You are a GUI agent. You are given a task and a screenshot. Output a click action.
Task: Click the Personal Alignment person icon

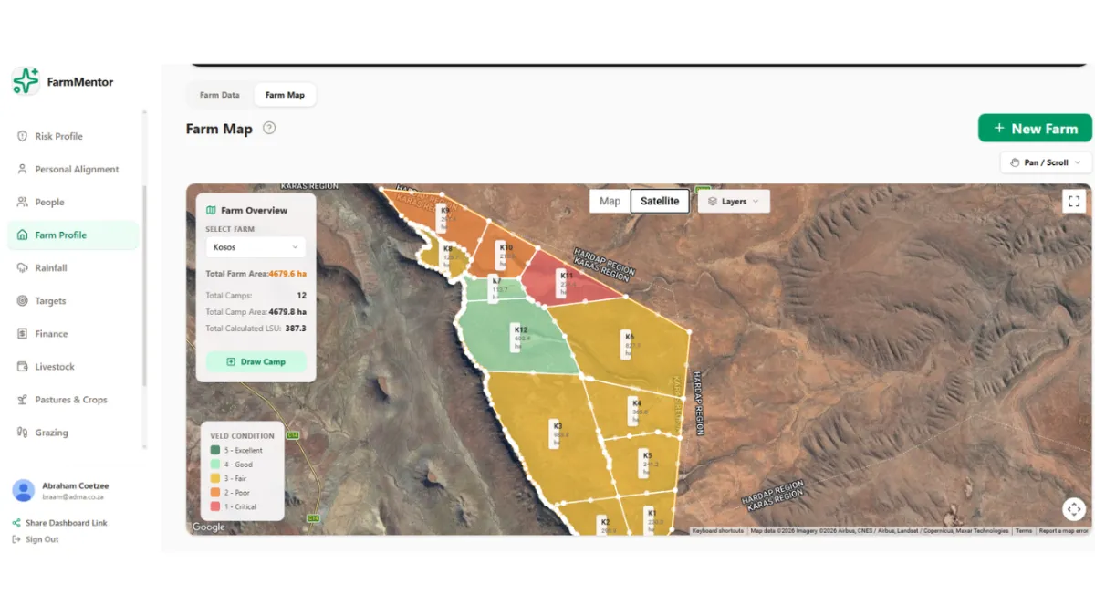click(22, 169)
